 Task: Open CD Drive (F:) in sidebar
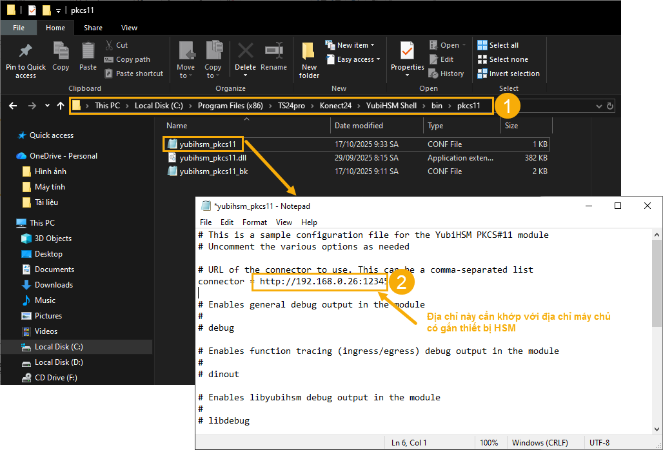(x=56, y=378)
